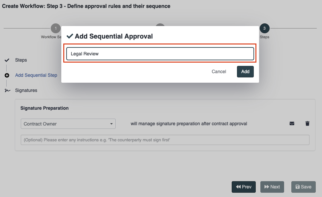Go to step 1 circle in progress bar
The height and width of the screenshot is (197, 322).
coord(55,28)
